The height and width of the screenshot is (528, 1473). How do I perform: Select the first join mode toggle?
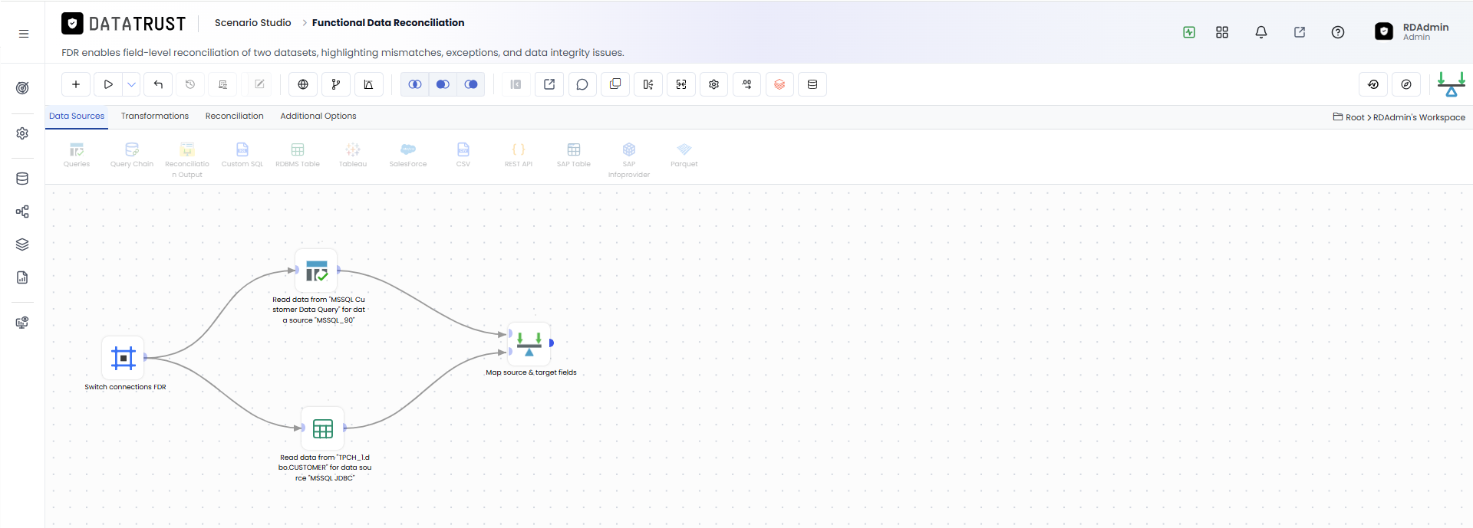[415, 84]
